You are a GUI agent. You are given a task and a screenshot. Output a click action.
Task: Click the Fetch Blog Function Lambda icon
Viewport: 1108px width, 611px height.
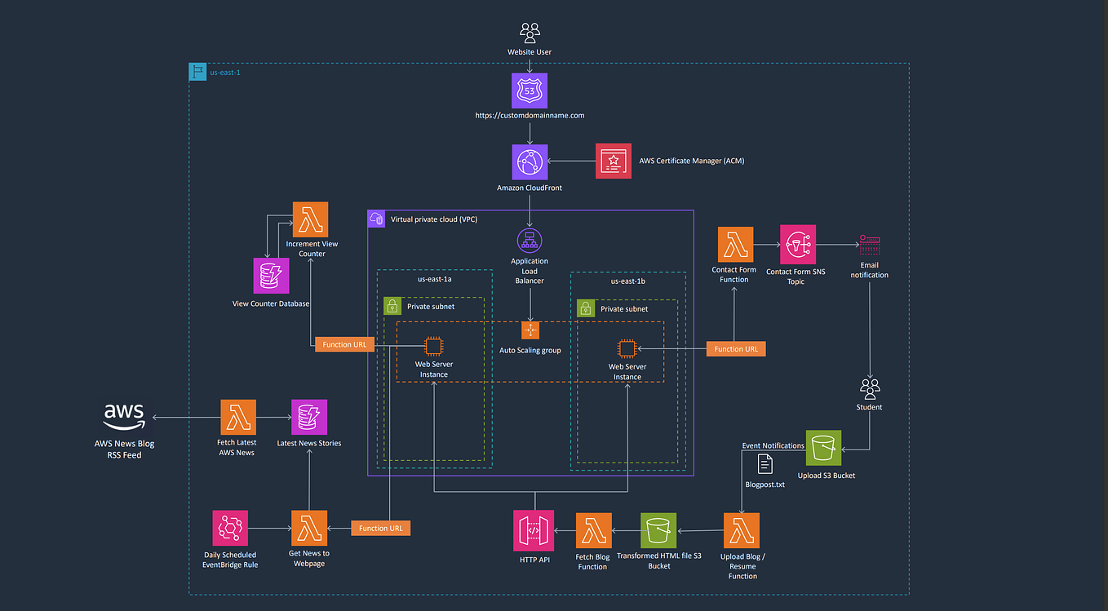[x=593, y=529]
